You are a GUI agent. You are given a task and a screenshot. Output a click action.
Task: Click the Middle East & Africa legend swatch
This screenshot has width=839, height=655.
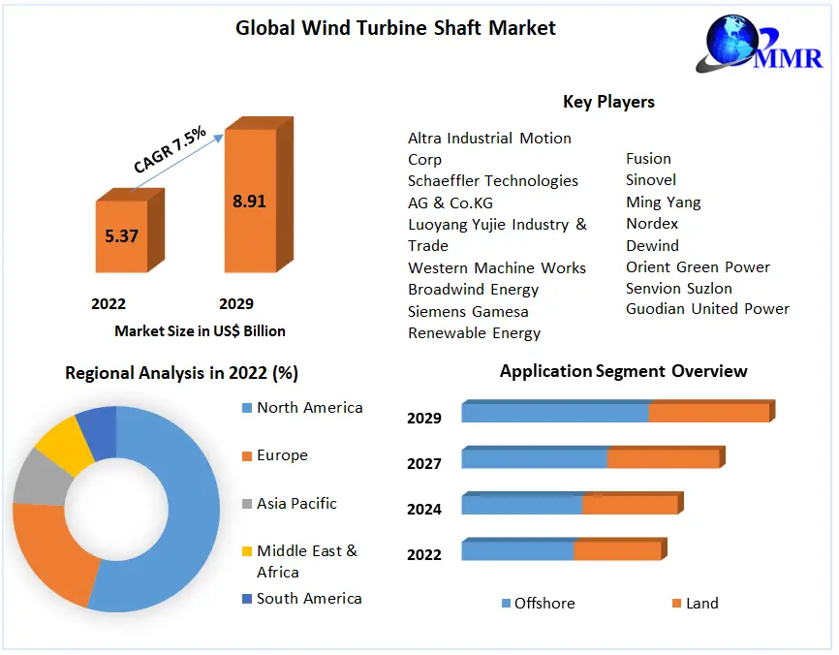click(x=247, y=551)
